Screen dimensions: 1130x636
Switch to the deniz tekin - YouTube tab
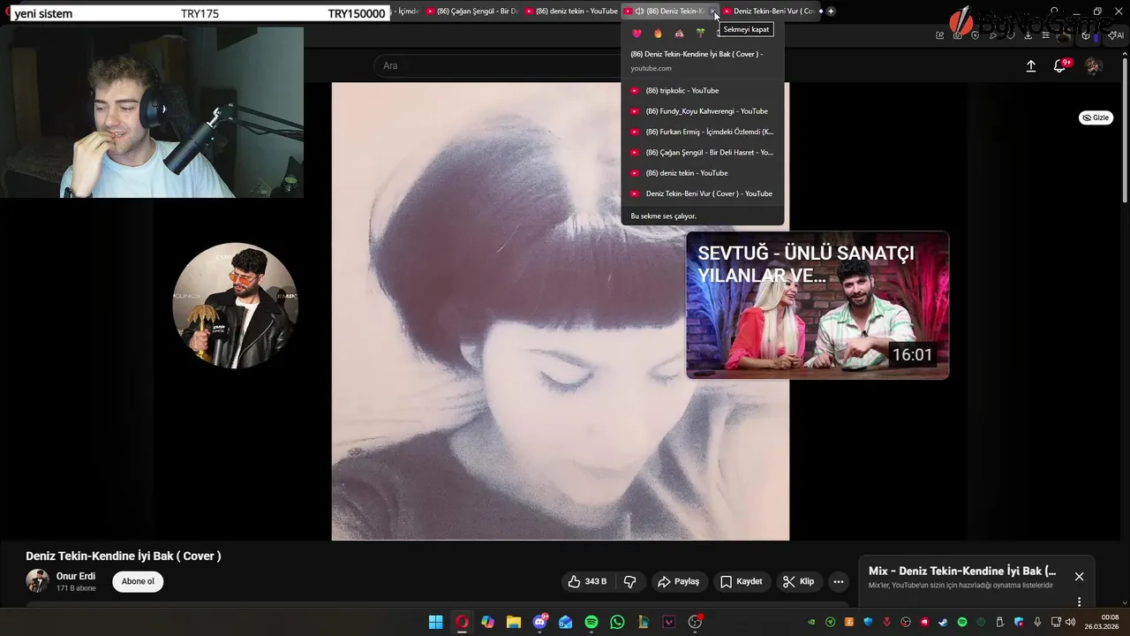pyautogui.click(x=571, y=11)
